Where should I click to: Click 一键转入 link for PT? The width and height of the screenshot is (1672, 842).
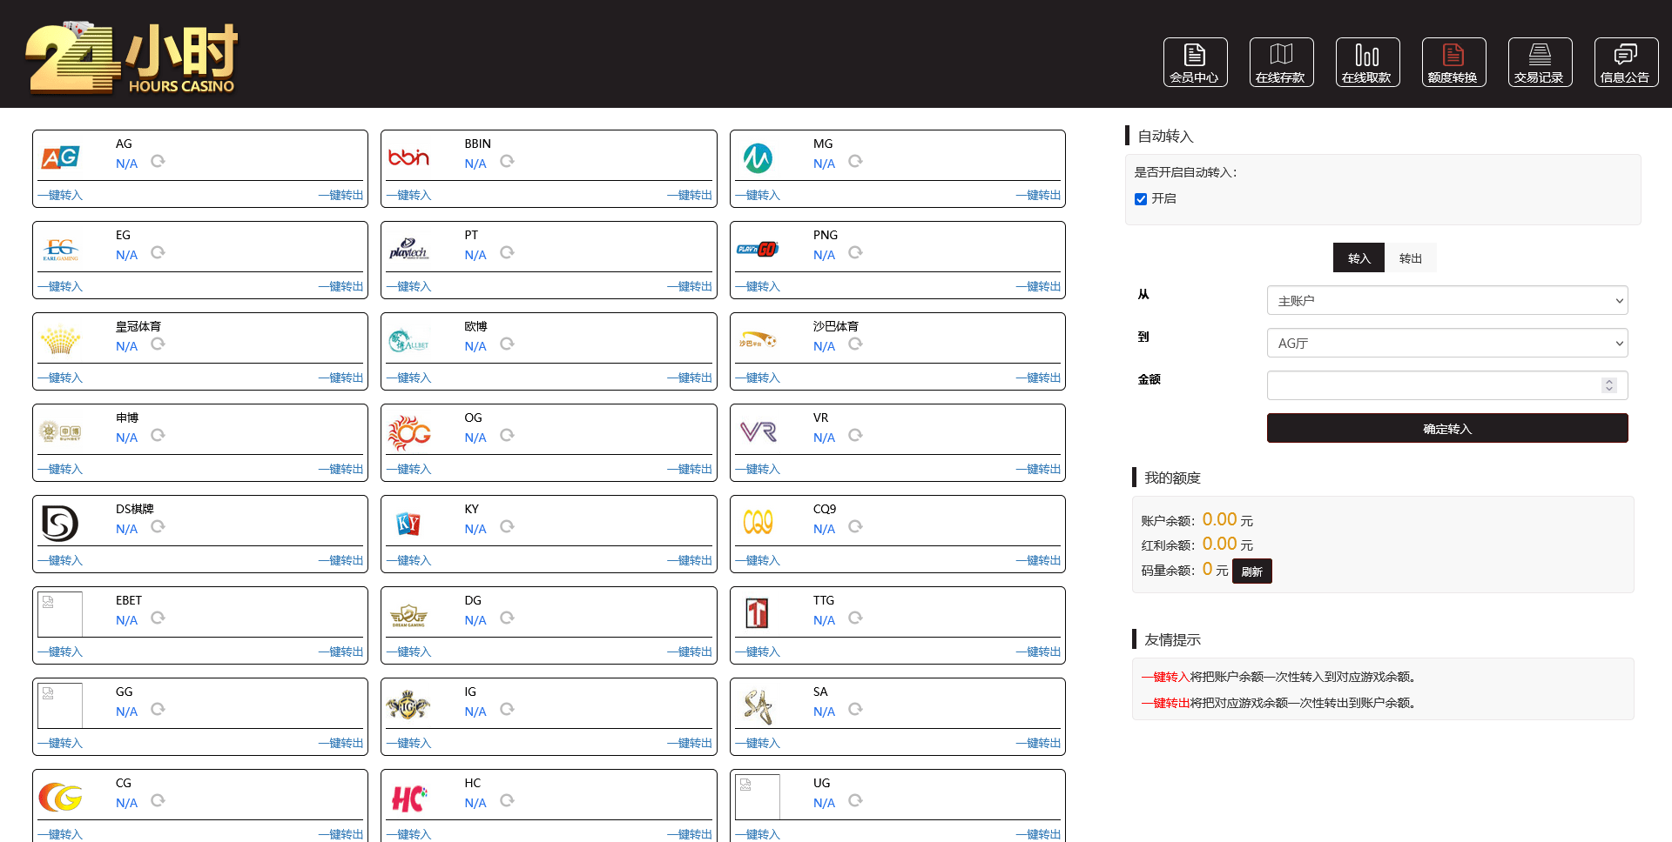pos(409,287)
